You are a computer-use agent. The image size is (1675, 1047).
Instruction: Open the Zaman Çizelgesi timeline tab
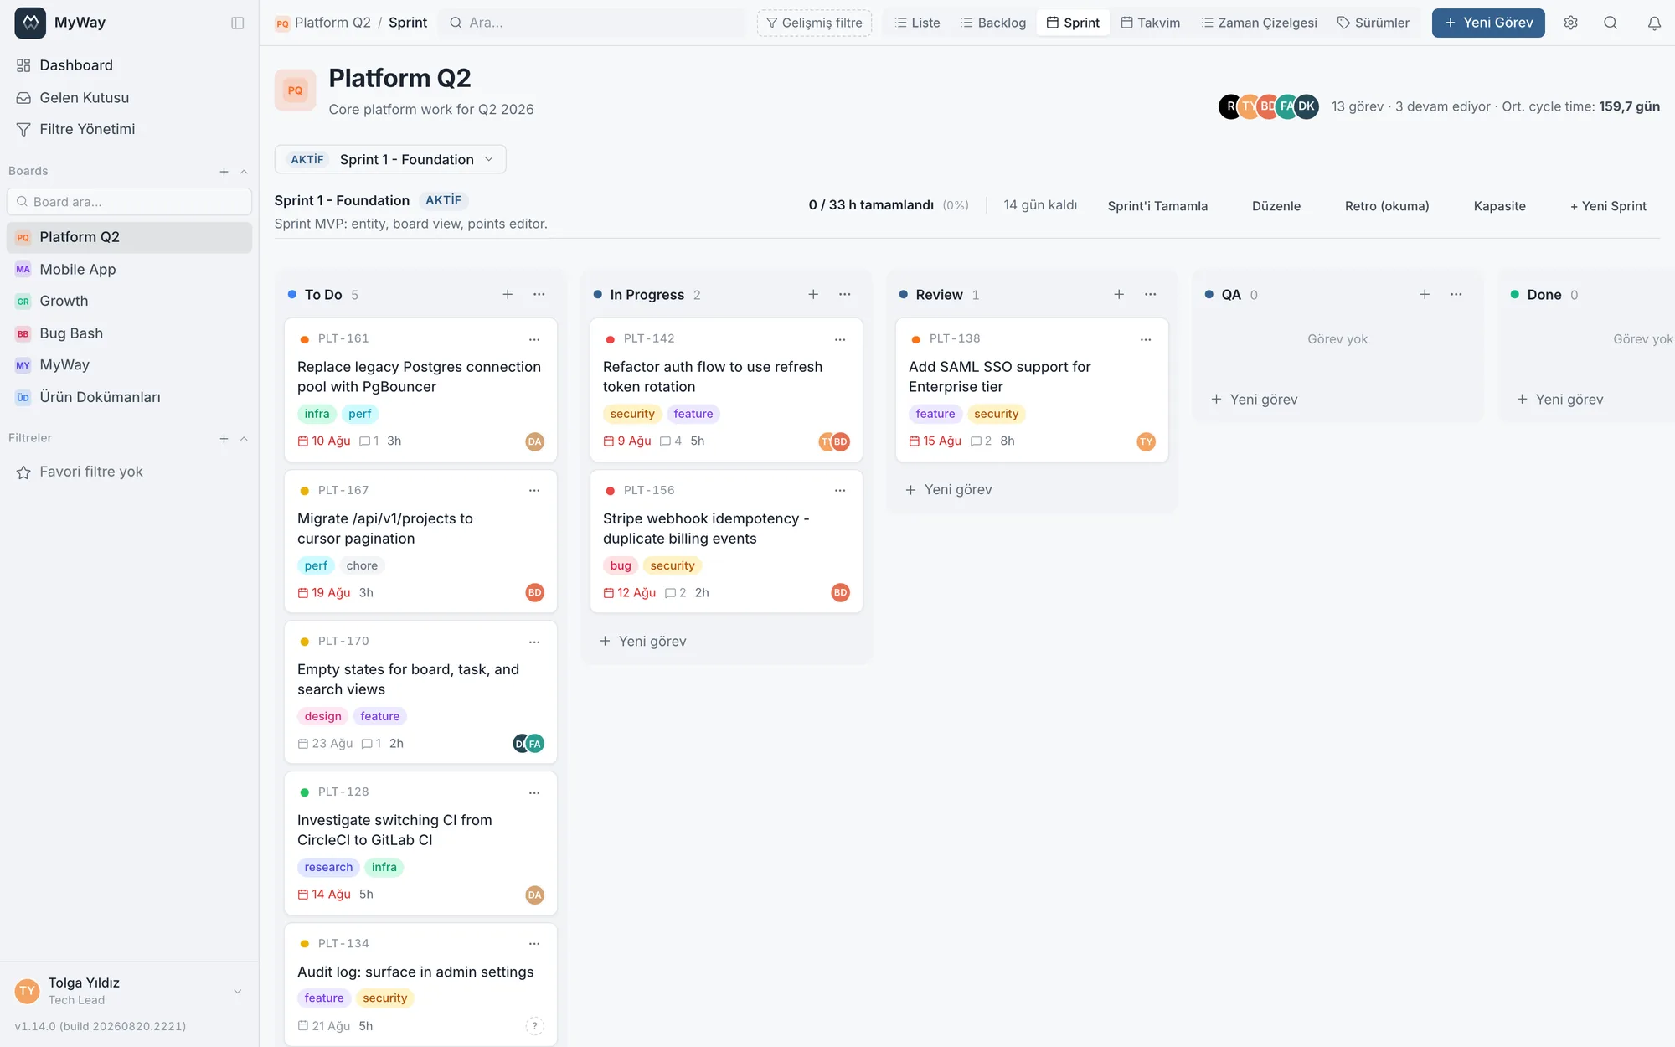click(1259, 23)
